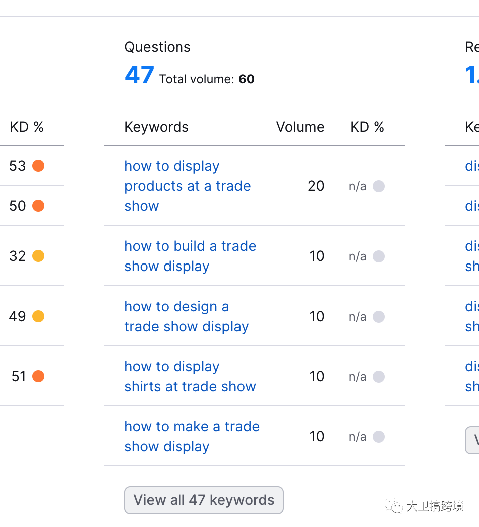Viewport: 479px width, 527px height.
Task: Click the yellow KD dot beside 49
Action: coord(38,316)
